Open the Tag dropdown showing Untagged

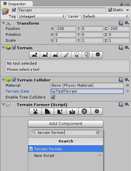coord(42,16)
